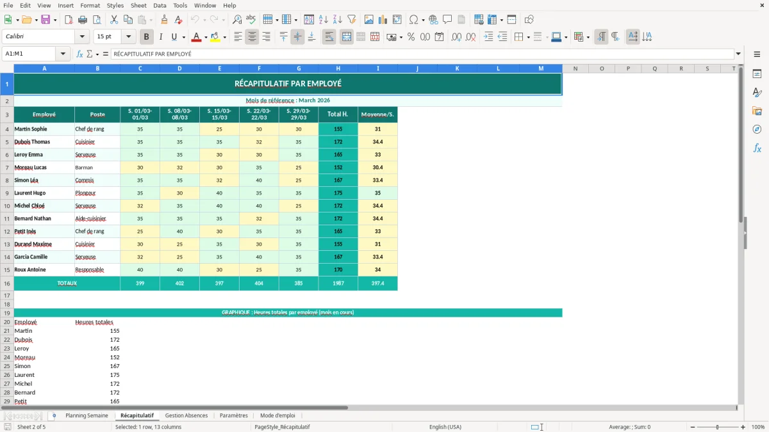Screen dimensions: 769x432
Task: Open the Function Wizard
Action: (80, 54)
